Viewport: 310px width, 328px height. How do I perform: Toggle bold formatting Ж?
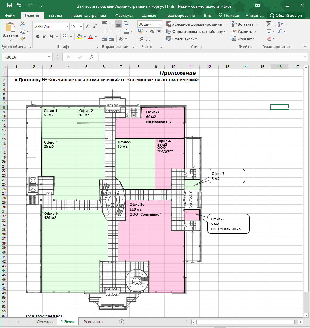click(x=37, y=37)
